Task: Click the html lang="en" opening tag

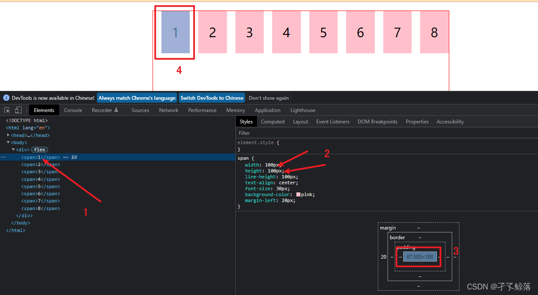Action: click(x=28, y=128)
